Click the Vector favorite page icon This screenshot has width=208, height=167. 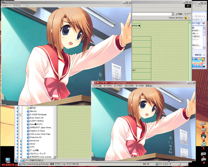[x=28, y=144]
